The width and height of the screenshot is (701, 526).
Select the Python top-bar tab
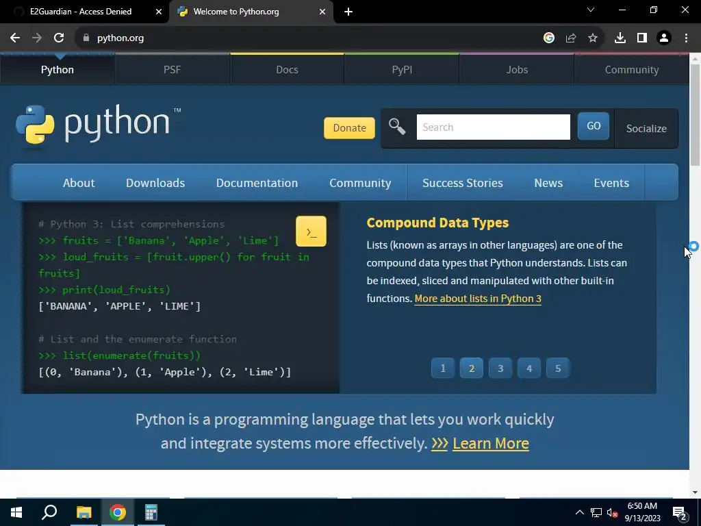58,69
